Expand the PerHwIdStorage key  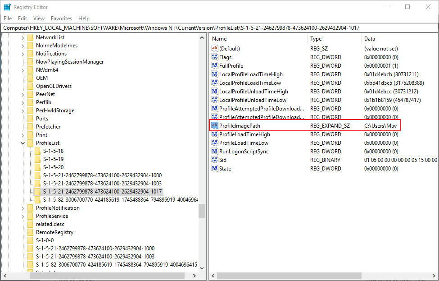pos(23,111)
